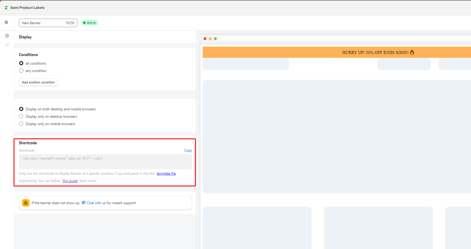Screen dimensions: 471x249
Task: Click the exit editor icon in the sidebar
Action: tap(6, 22)
